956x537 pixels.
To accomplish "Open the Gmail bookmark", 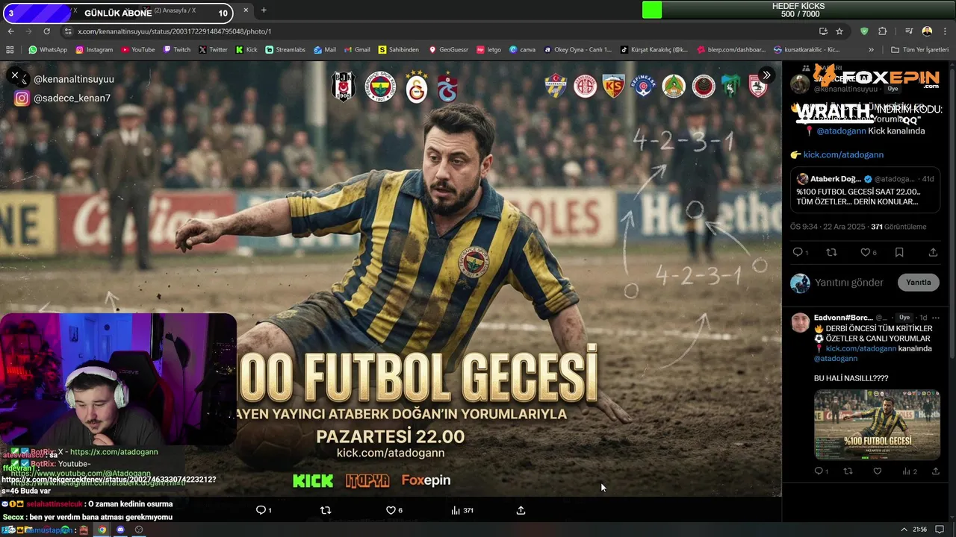I will 357,50.
